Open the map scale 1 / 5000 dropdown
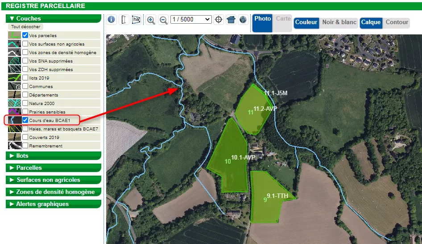 (x=191, y=20)
